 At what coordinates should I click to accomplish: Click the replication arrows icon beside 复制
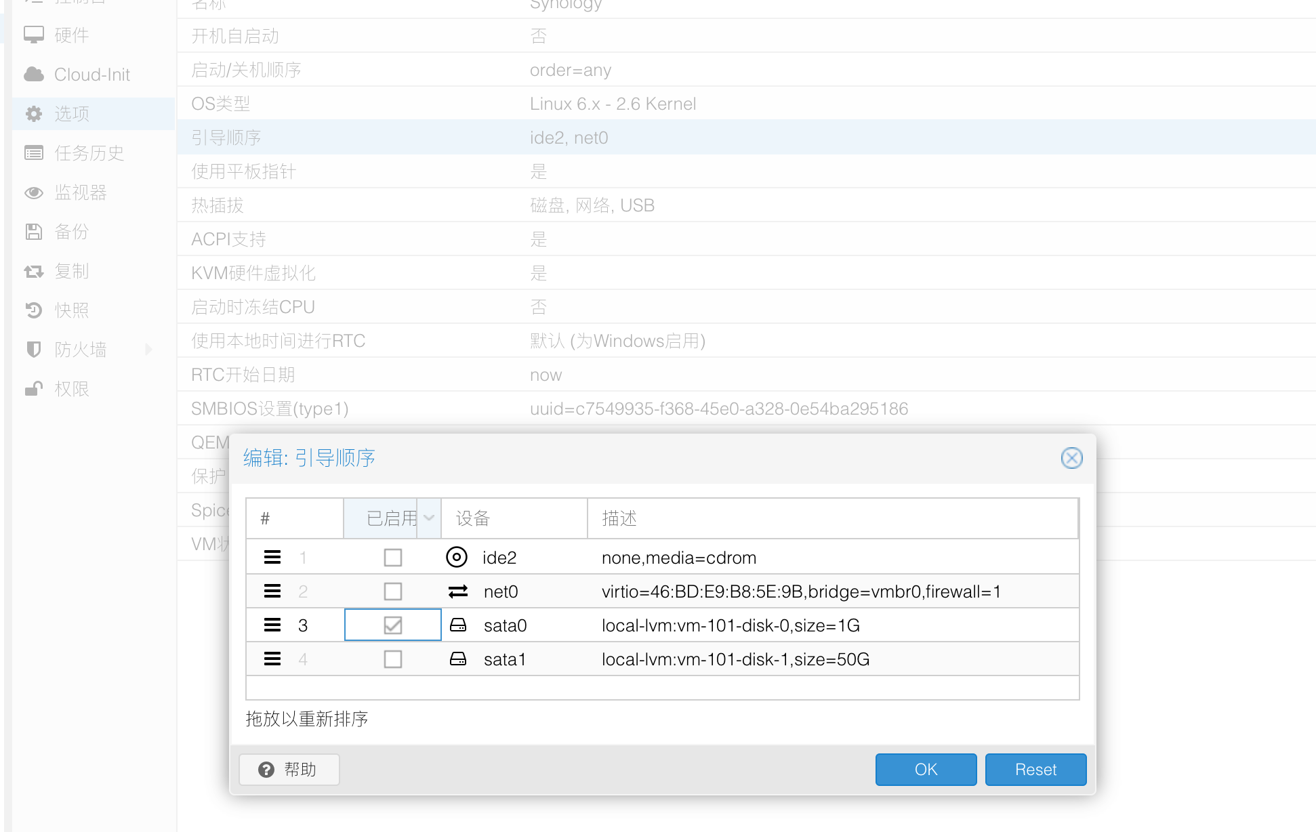coord(34,271)
